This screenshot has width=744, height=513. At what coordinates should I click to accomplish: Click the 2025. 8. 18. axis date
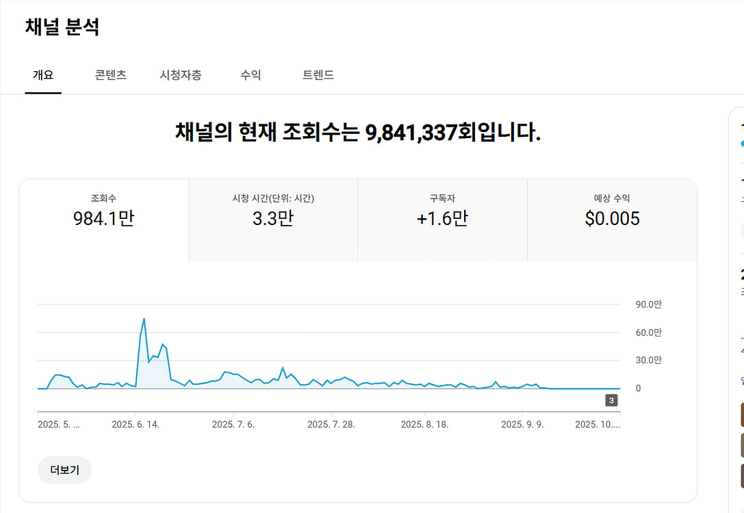(x=425, y=424)
